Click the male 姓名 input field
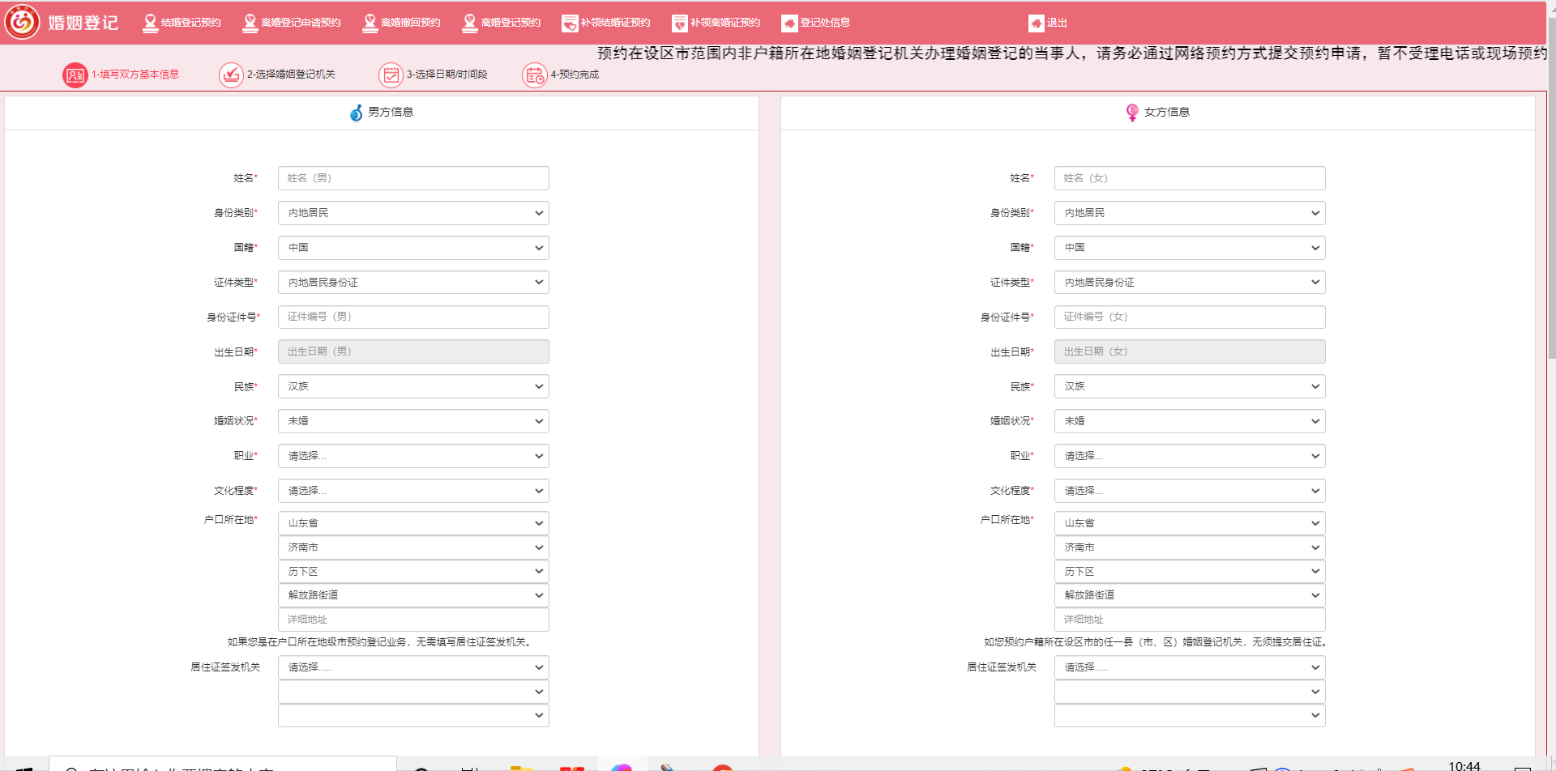The height and width of the screenshot is (771, 1556). point(413,178)
